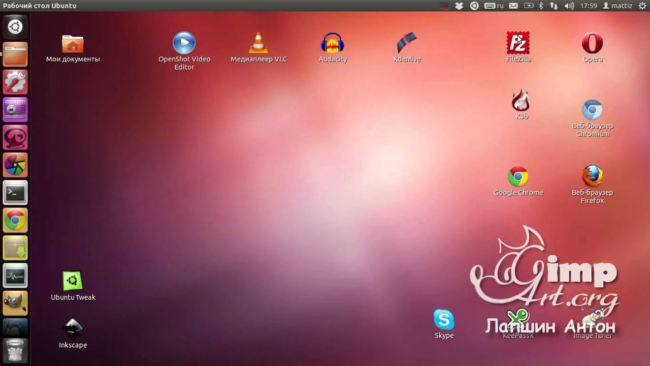
Task: Select the Веб-браузер Firefox desktop icon
Action: click(592, 185)
